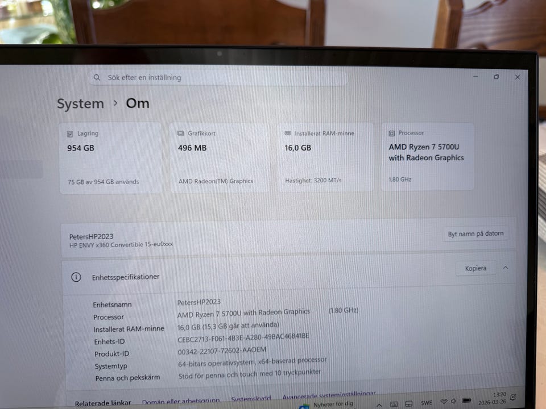Click the battery tray icon

[x=466, y=400]
